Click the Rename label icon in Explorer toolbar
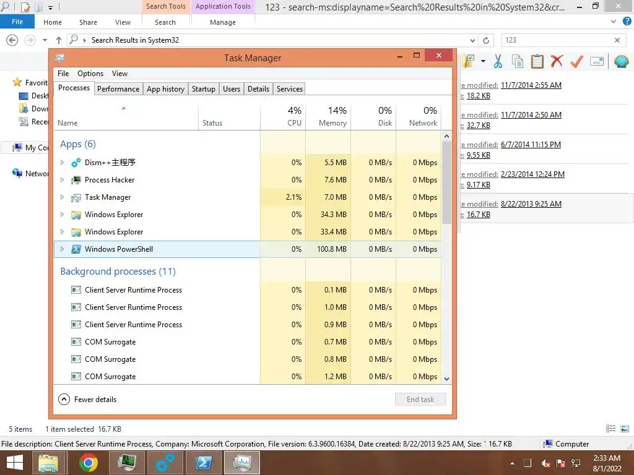634x475 pixels. click(597, 61)
